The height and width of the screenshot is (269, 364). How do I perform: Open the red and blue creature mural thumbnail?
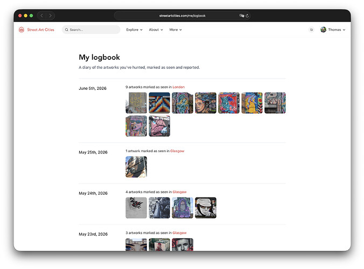pyautogui.click(x=229, y=103)
